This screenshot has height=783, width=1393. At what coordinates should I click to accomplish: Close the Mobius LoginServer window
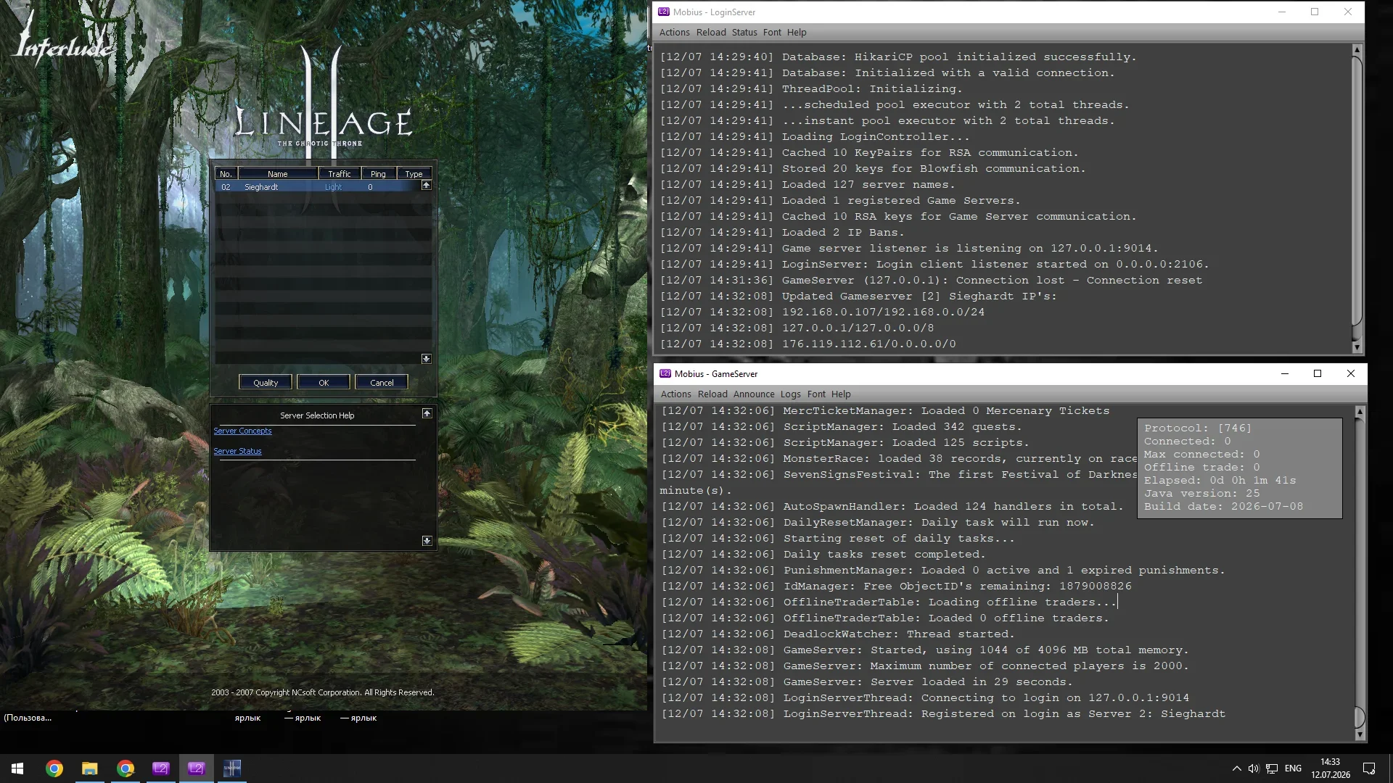[1348, 12]
